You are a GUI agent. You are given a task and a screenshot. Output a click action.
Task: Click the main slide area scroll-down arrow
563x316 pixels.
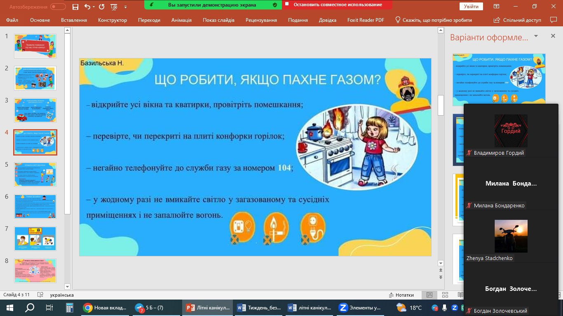pos(441,263)
